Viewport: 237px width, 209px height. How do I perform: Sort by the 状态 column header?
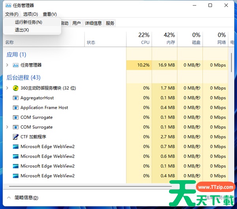[91, 42]
